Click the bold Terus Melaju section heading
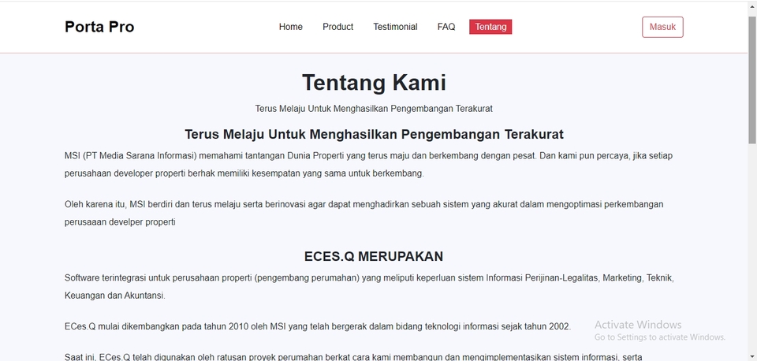This screenshot has height=361, width=757. [374, 134]
